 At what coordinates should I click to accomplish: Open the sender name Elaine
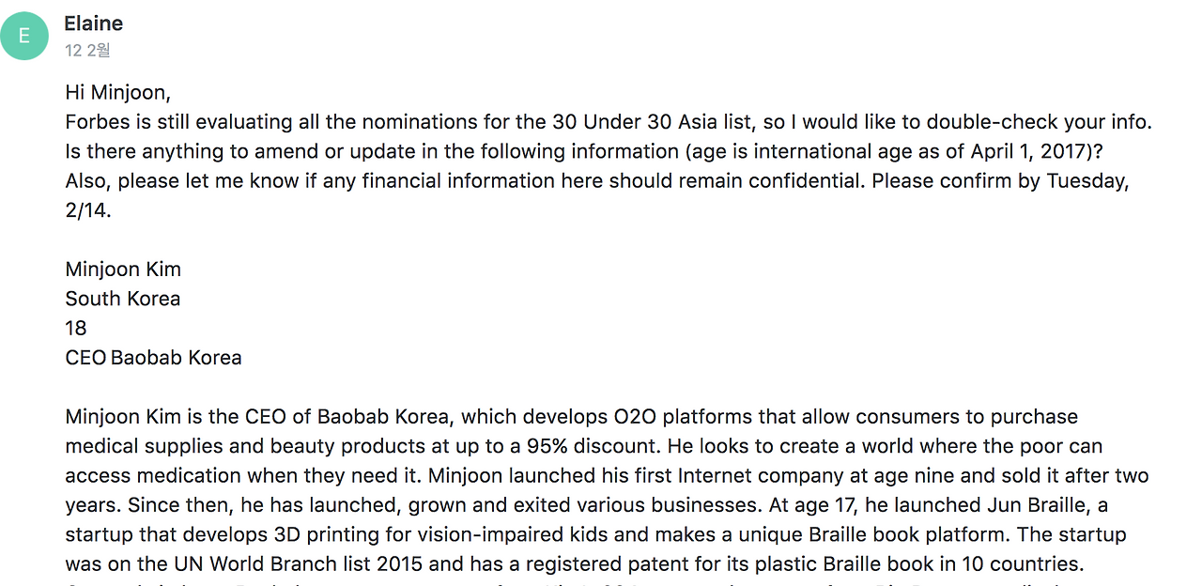point(93,23)
